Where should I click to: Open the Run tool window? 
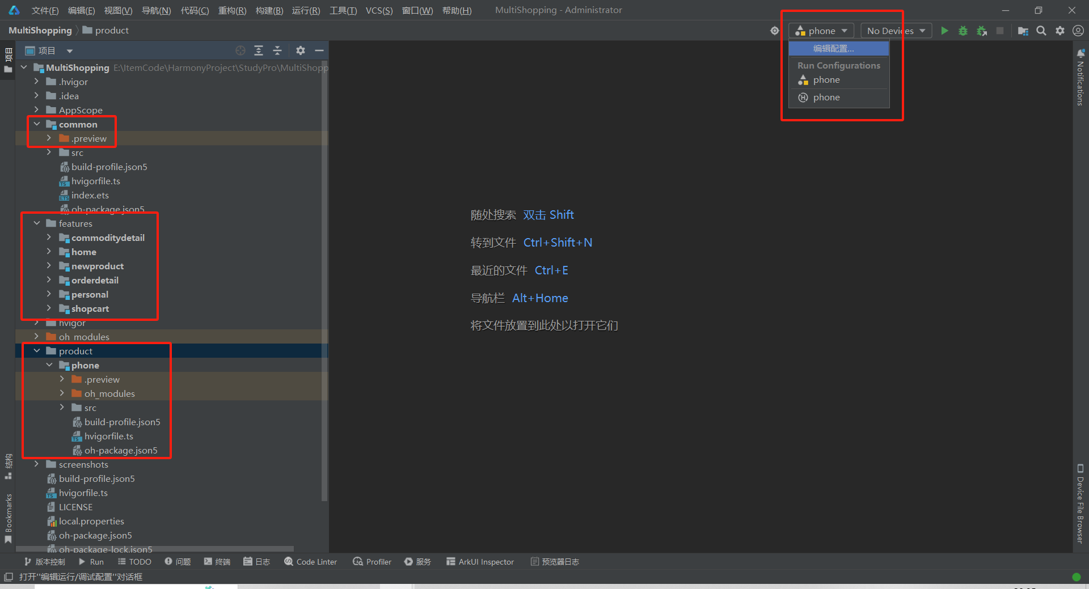91,562
